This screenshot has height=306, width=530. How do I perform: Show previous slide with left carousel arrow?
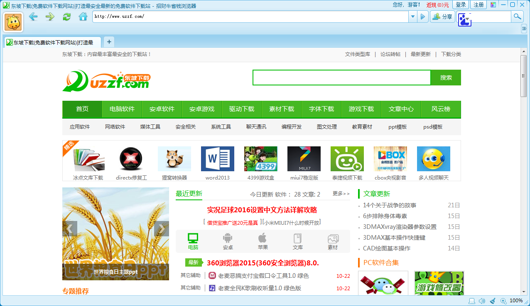click(70, 229)
